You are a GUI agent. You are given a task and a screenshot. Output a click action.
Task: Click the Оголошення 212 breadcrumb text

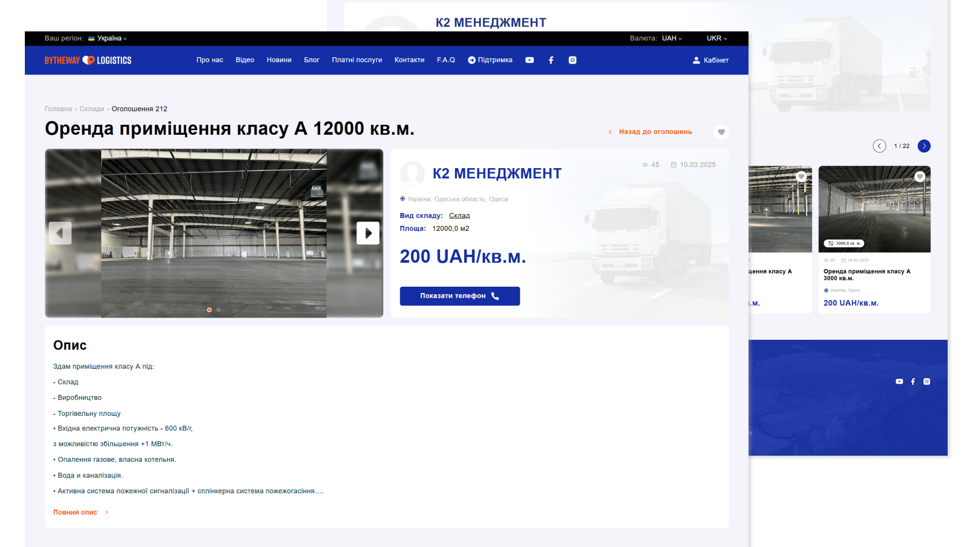click(x=139, y=109)
